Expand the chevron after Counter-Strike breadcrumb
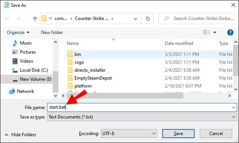239x143 pixels. point(112,18)
